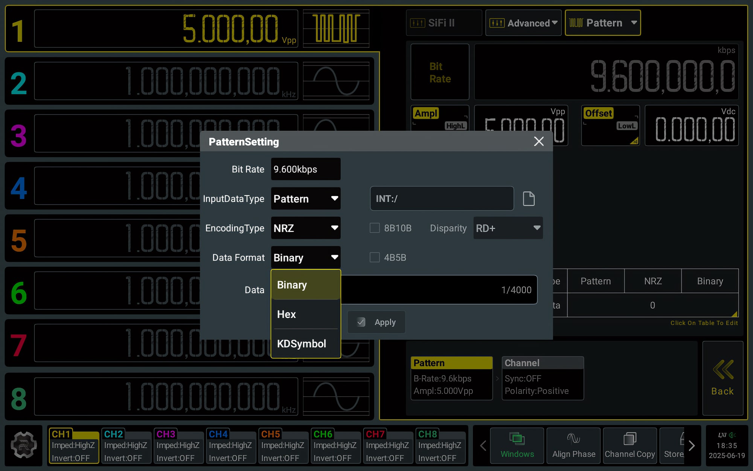
Task: Click the Binary cell in the pattern table
Action: [710, 281]
